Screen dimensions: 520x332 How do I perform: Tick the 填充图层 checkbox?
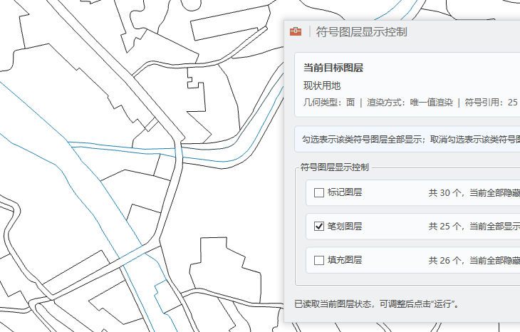point(319,261)
